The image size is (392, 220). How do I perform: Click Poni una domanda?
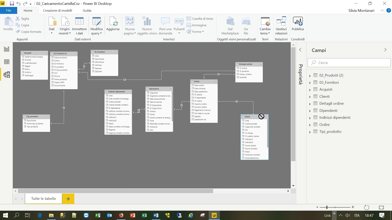[165, 26]
